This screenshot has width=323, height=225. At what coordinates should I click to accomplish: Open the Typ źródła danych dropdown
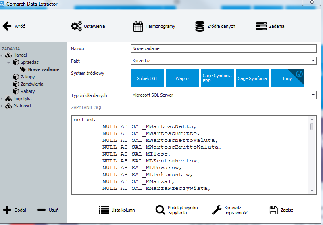223,95
